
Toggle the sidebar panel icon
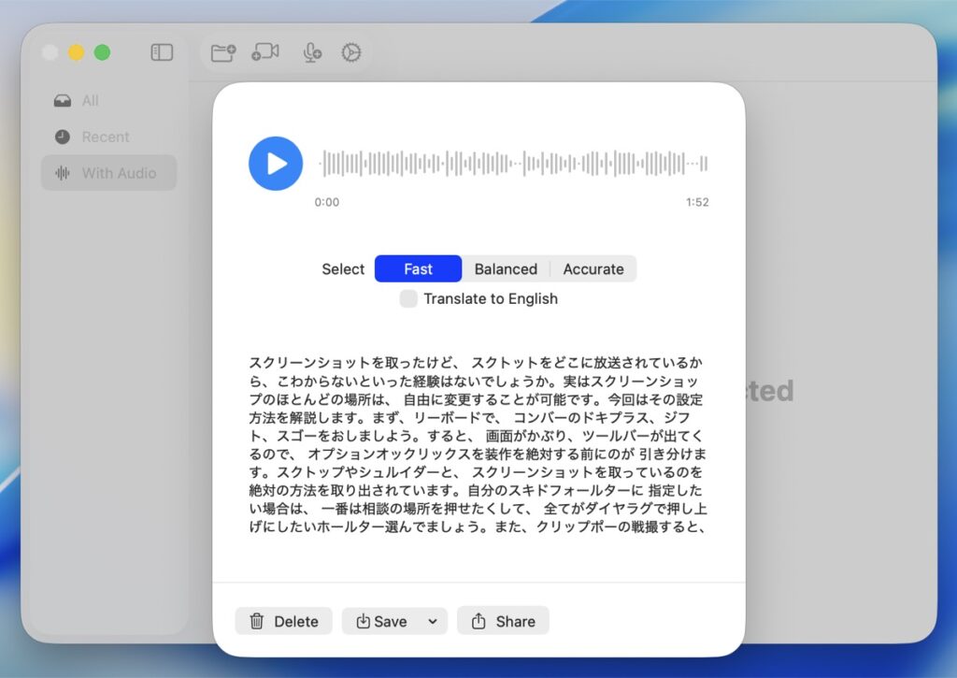point(162,52)
